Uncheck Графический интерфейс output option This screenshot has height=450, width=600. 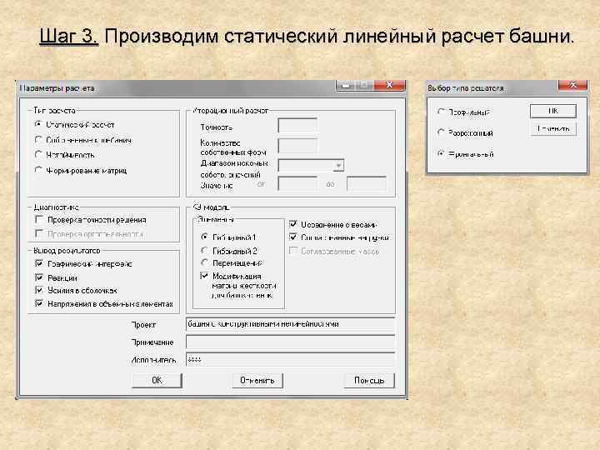tap(39, 263)
